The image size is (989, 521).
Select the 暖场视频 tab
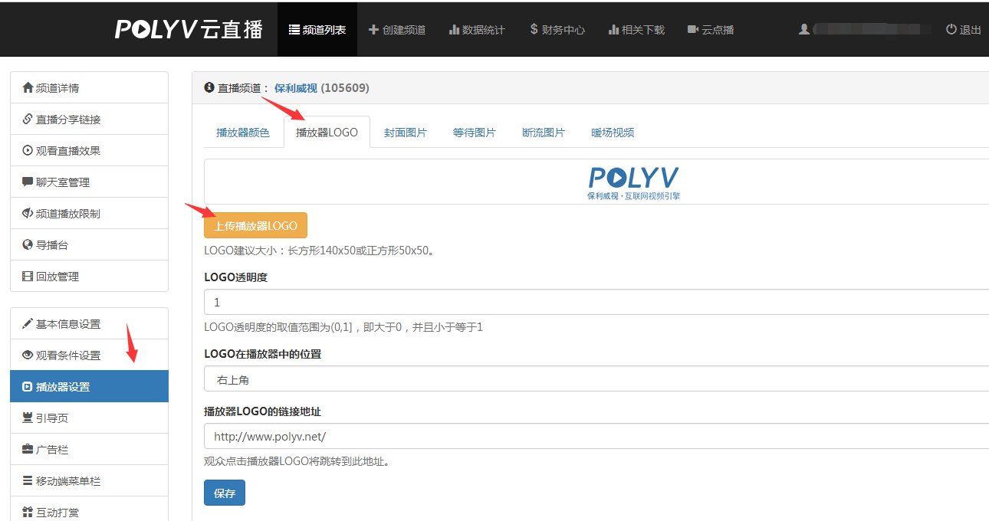(x=613, y=133)
